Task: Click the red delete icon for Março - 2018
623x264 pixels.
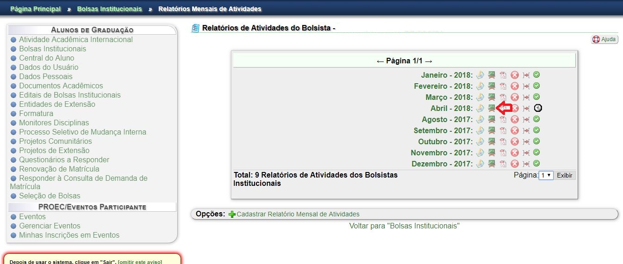Action: (x=514, y=97)
